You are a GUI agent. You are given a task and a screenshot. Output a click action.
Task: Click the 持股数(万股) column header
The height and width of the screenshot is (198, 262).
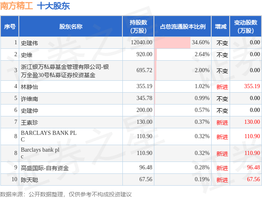pyautogui.click(x=138, y=27)
